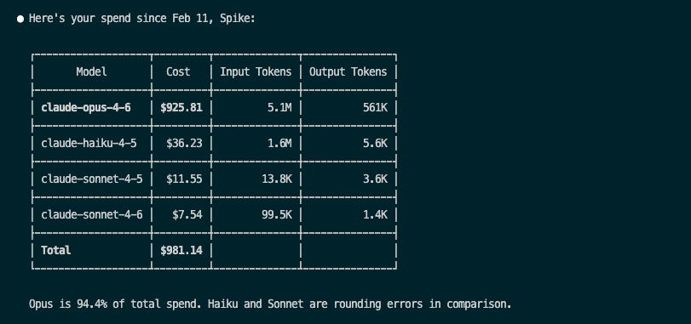Screen dimensions: 691x324
Task: Click the white bullet dot before the message
Action: click(x=20, y=19)
